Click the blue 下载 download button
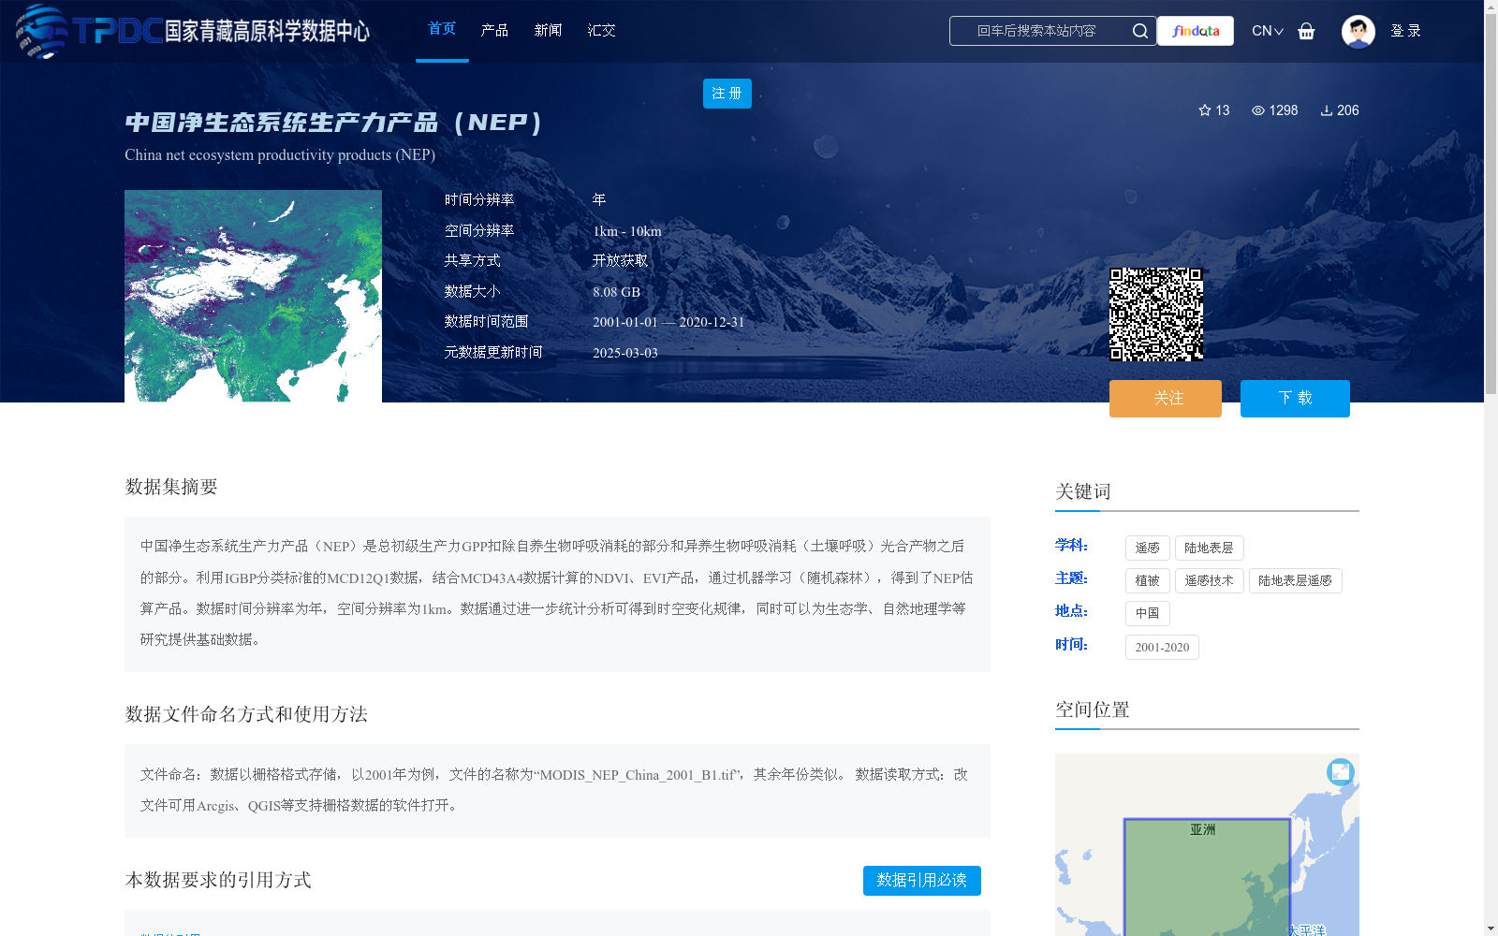 (x=1295, y=399)
